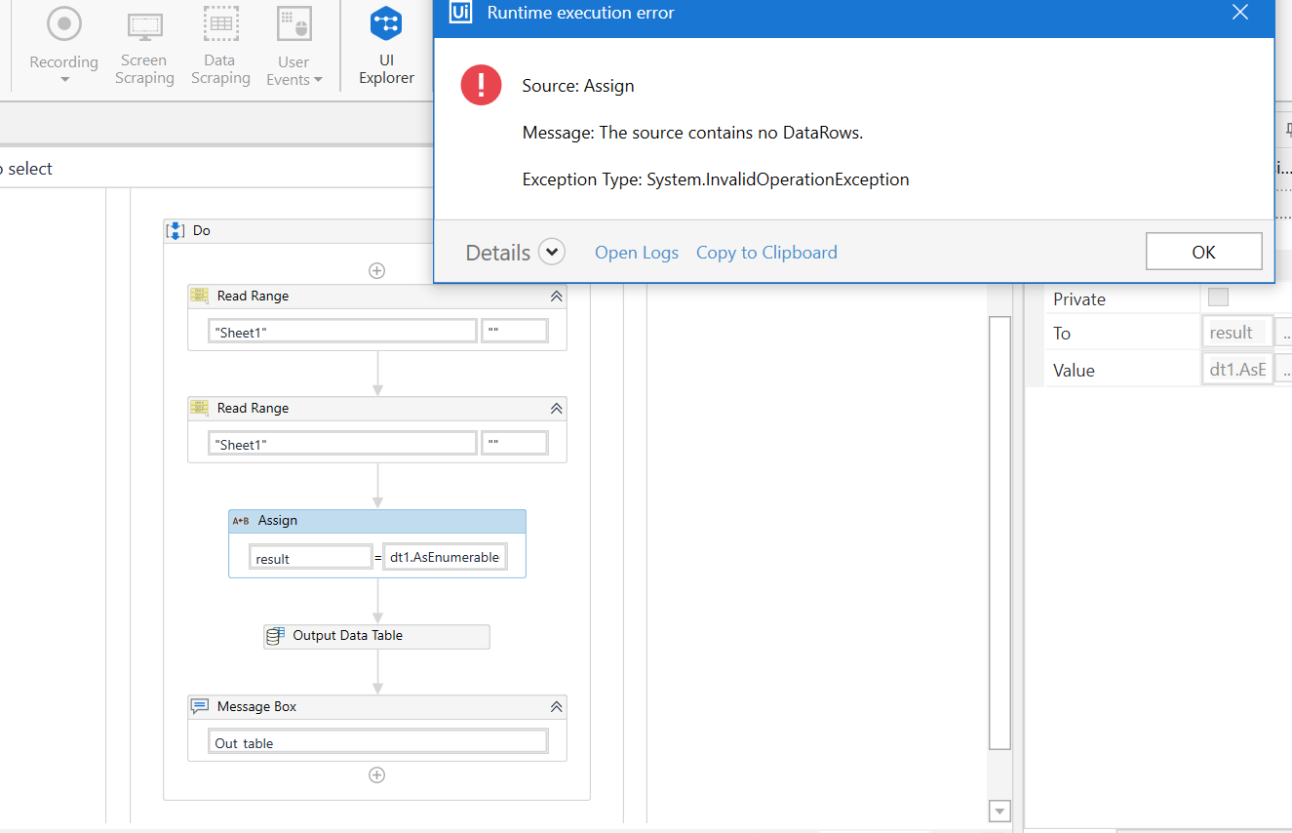Expand Details in the error dialog
1292x833 pixels.
coord(552,251)
